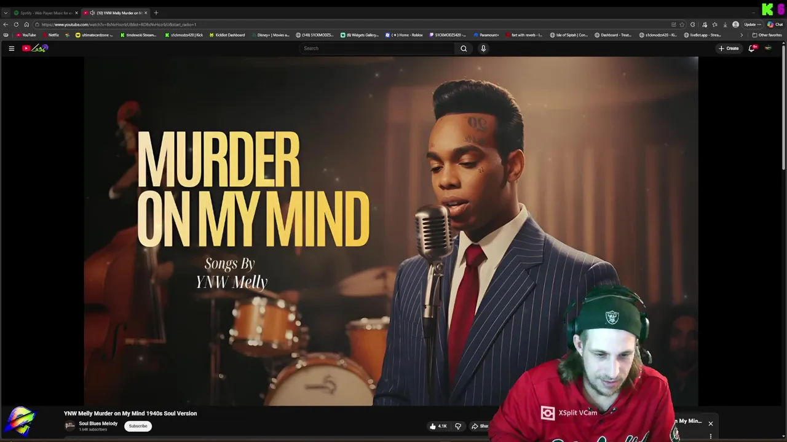Select the YNW Melly Murder on My Mind tab
This screenshot has height=442, width=787.
(116, 13)
